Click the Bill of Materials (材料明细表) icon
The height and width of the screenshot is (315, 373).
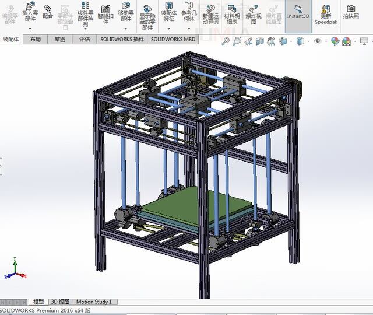[x=231, y=13]
